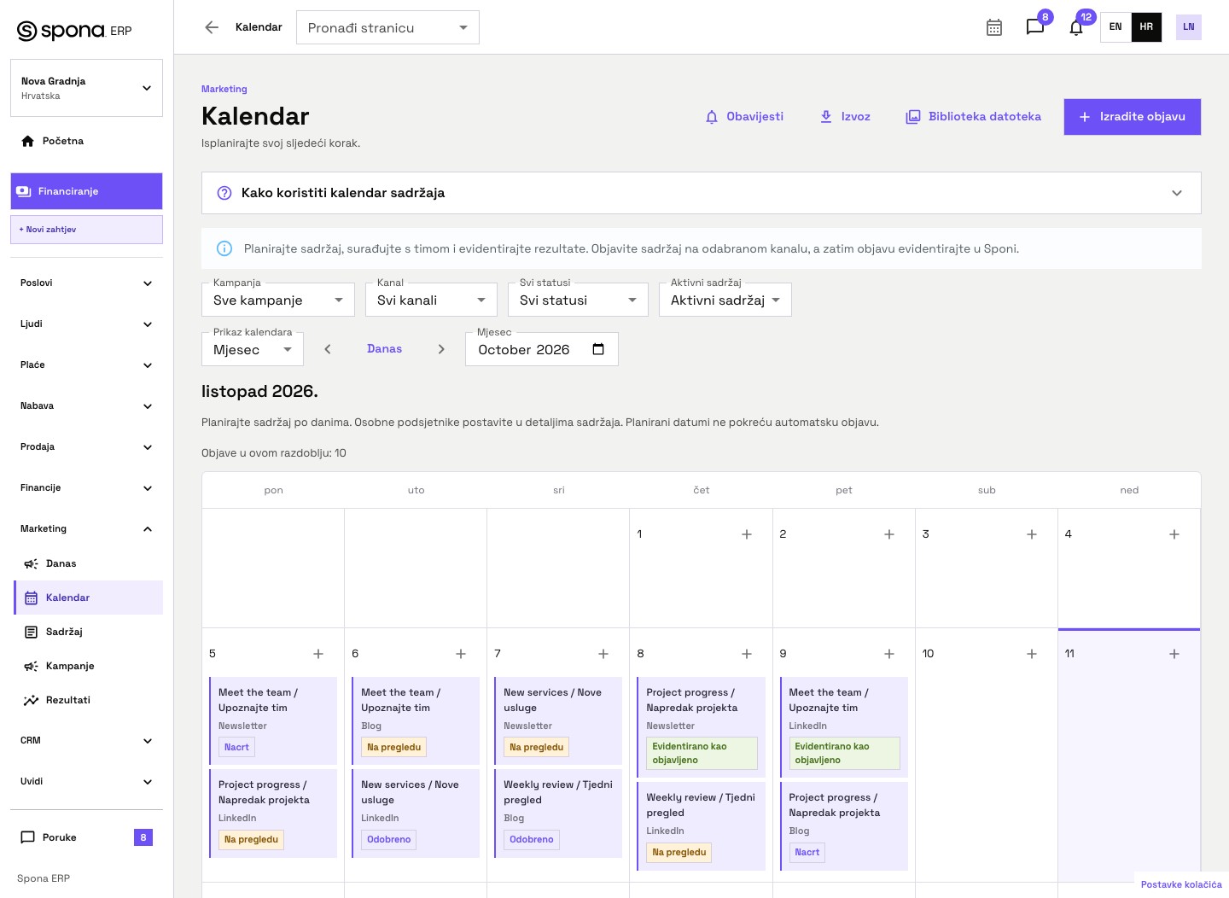The image size is (1229, 898).
Task: Open the Svi statusi filter dropdown
Action: [578, 300]
